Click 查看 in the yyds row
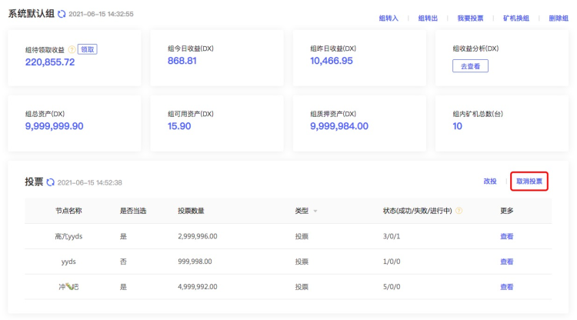The image size is (577, 320). (506, 262)
